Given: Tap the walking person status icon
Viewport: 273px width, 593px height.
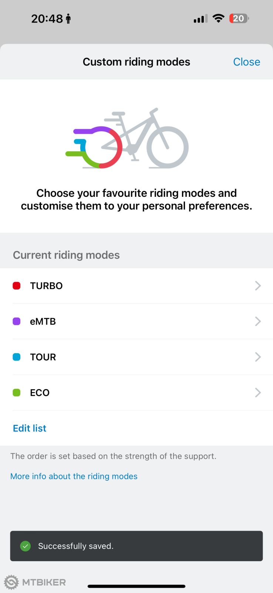Looking at the screenshot, I should pyautogui.click(x=68, y=19).
